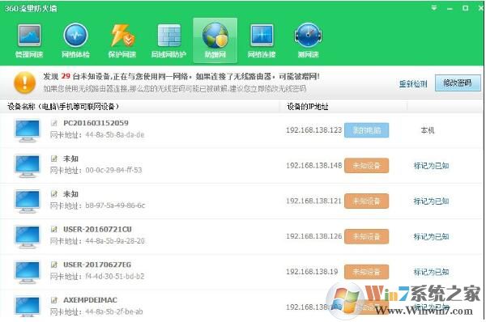Click the computer icon for AXEMPDEIMAC
486x322 pixels.
(28, 307)
